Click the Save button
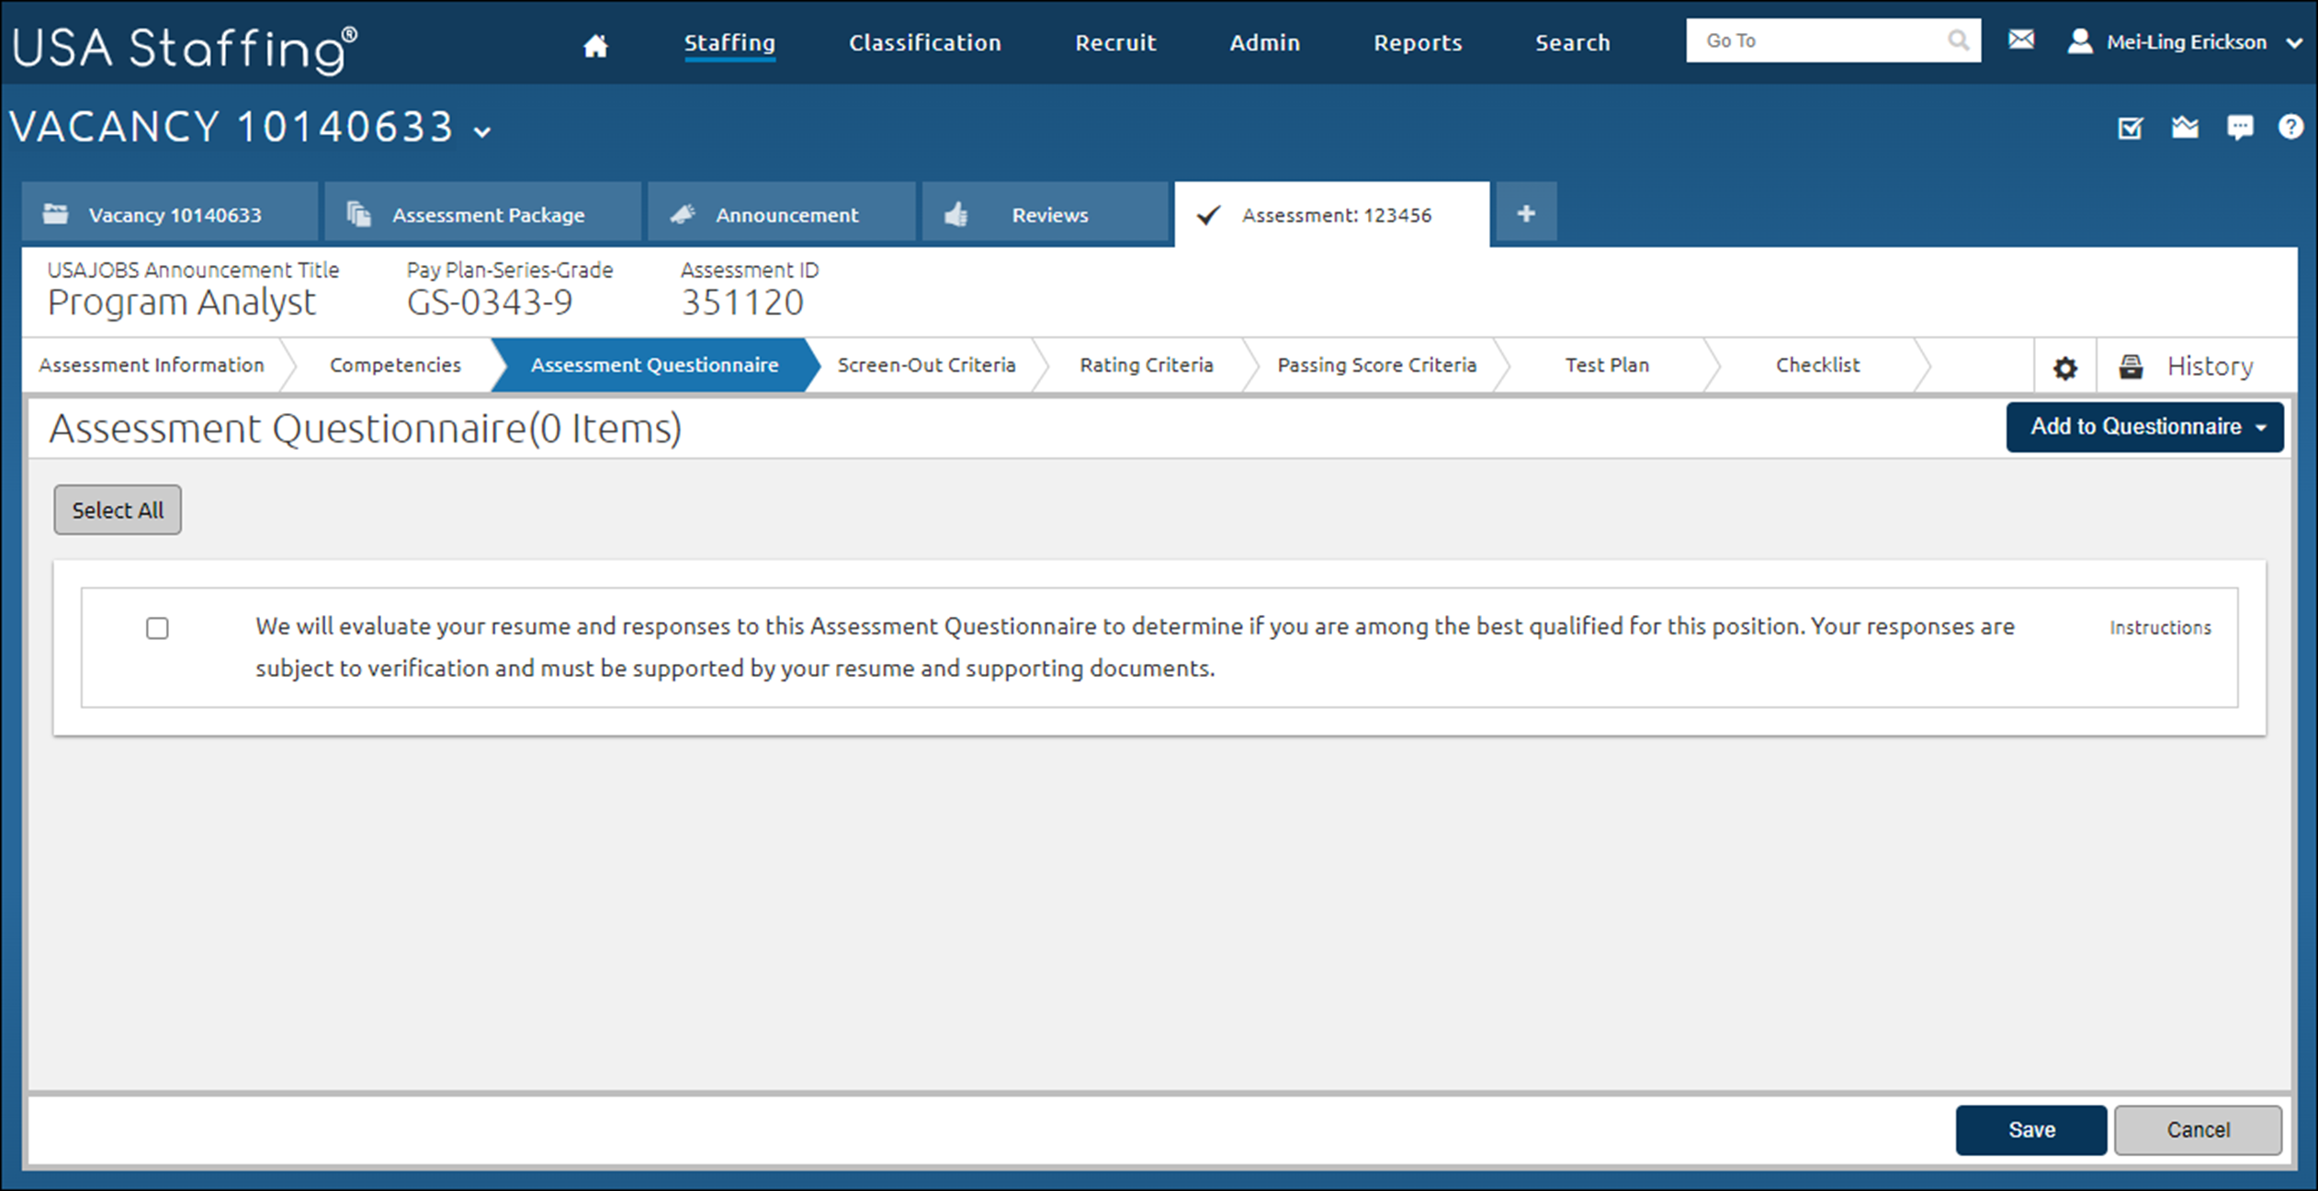 [2030, 1129]
